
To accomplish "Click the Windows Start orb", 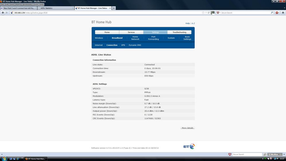I will (4, 158).
